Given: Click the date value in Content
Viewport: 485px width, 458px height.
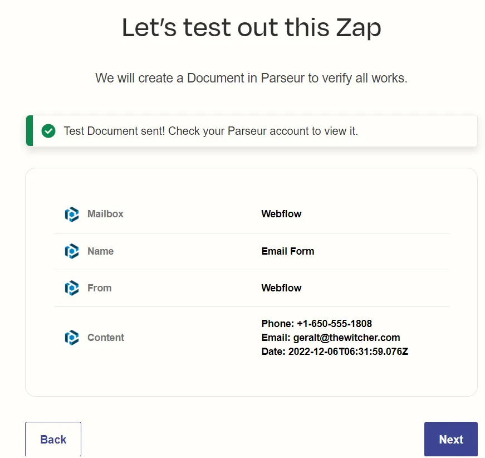Looking at the screenshot, I should tap(335, 352).
